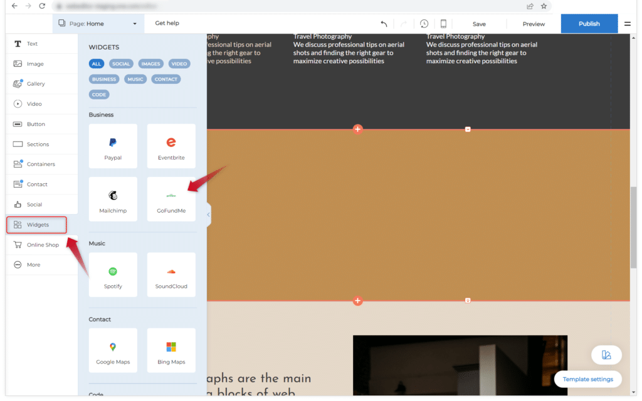Open the hamburger menu icon
Screen dimensions: 642x401
click(x=628, y=24)
